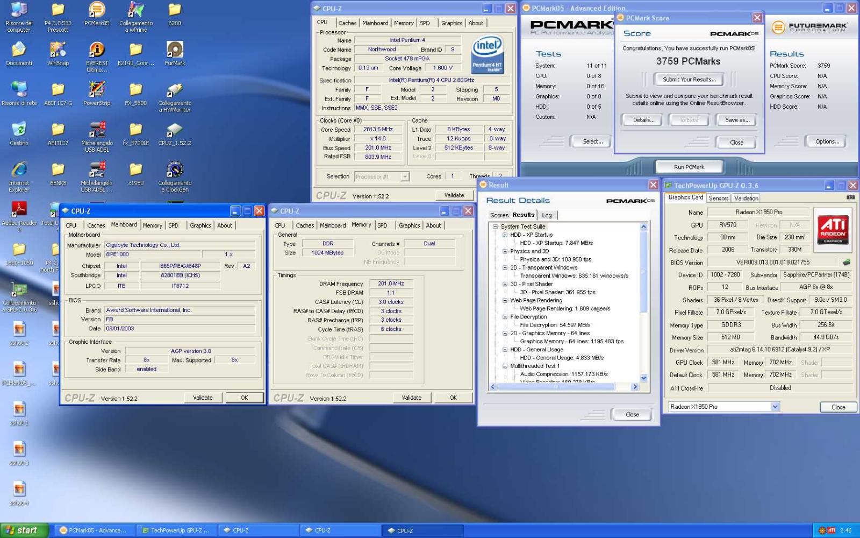Click the Run PCMark button
Image resolution: width=860 pixels, height=538 pixels.
click(689, 167)
